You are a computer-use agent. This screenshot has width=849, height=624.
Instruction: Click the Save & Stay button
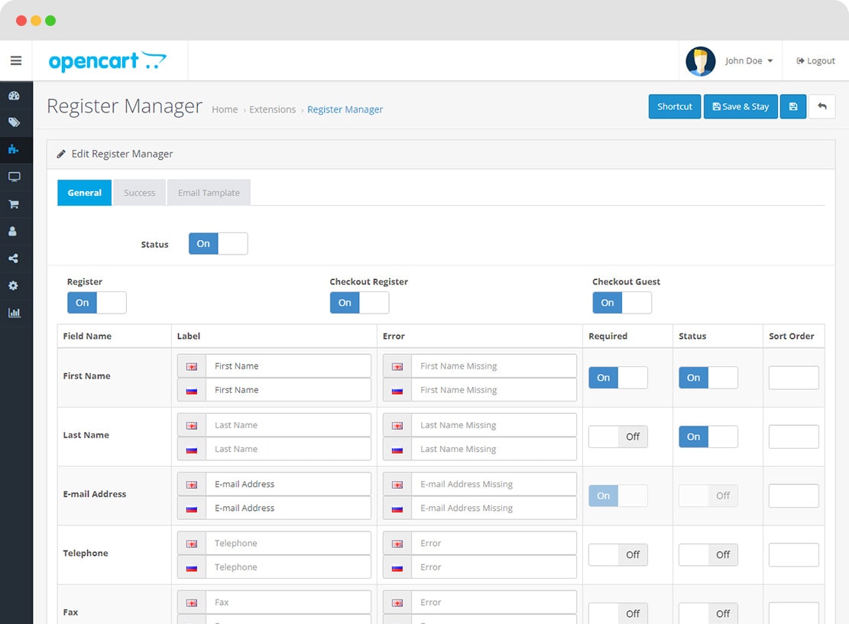pos(740,107)
